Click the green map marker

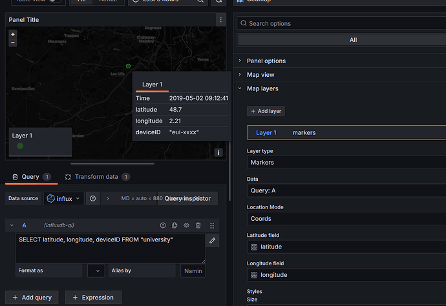[128, 66]
